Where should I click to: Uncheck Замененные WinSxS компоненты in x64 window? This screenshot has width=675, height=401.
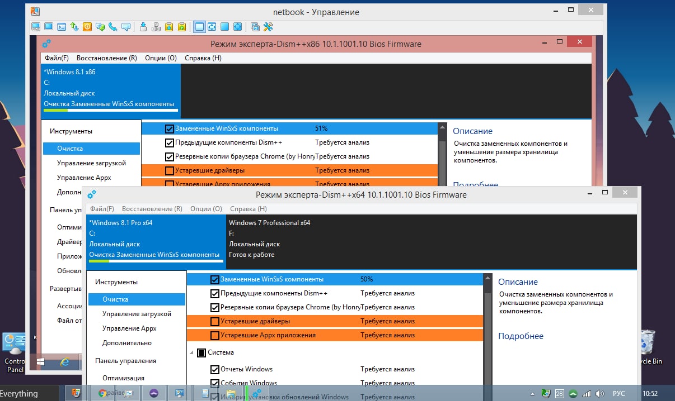214,279
